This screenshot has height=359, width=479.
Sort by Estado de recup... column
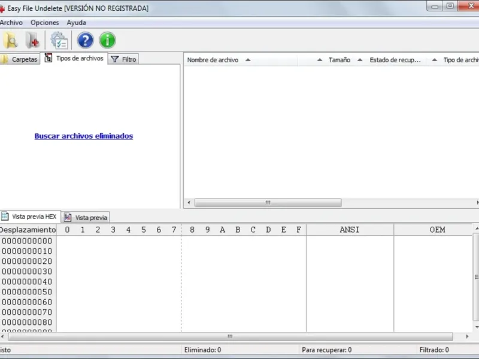pyautogui.click(x=395, y=60)
